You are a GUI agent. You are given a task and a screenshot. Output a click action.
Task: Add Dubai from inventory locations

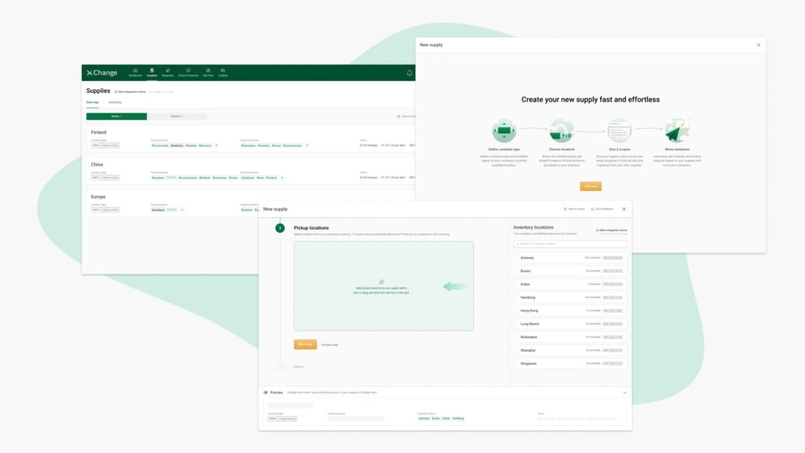click(570, 284)
